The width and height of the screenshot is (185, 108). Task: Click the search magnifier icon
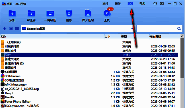pyautogui.click(x=179, y=28)
